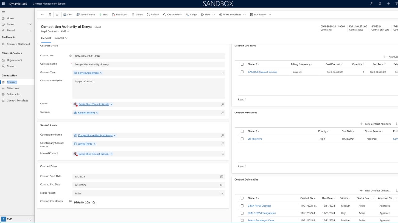Open CAK/DMS Support Services line item
The height and width of the screenshot is (223, 398).
[262, 72]
